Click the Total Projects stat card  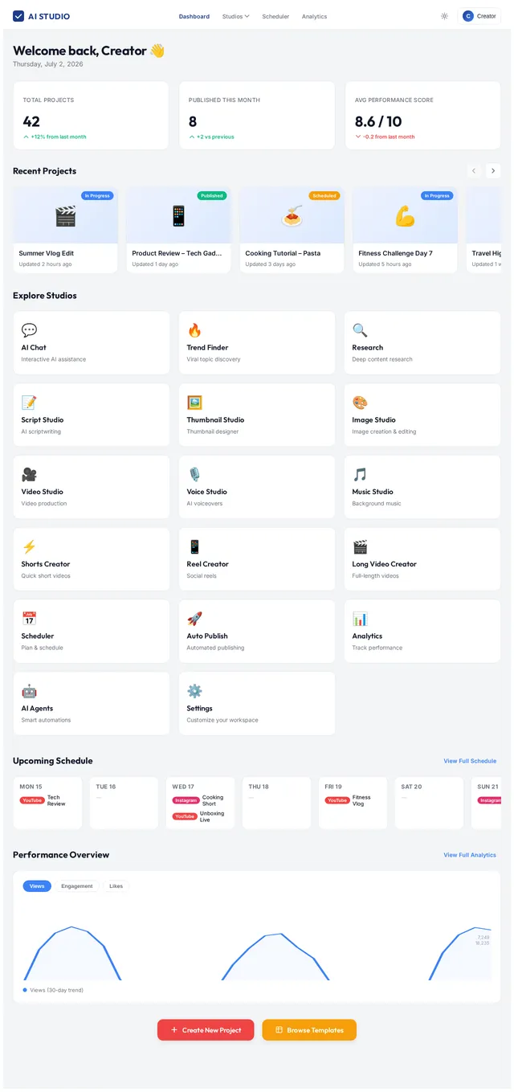tap(91, 115)
